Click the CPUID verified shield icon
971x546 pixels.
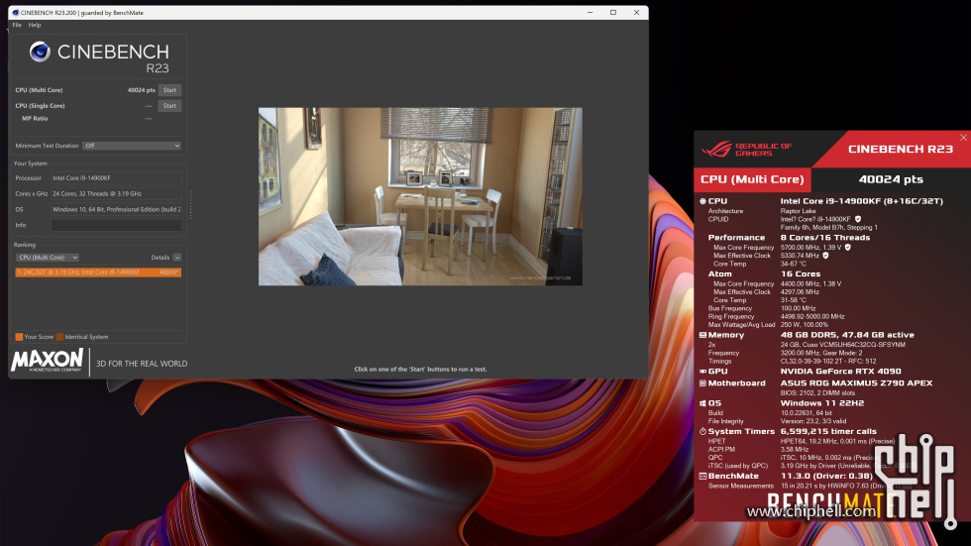[x=858, y=219]
